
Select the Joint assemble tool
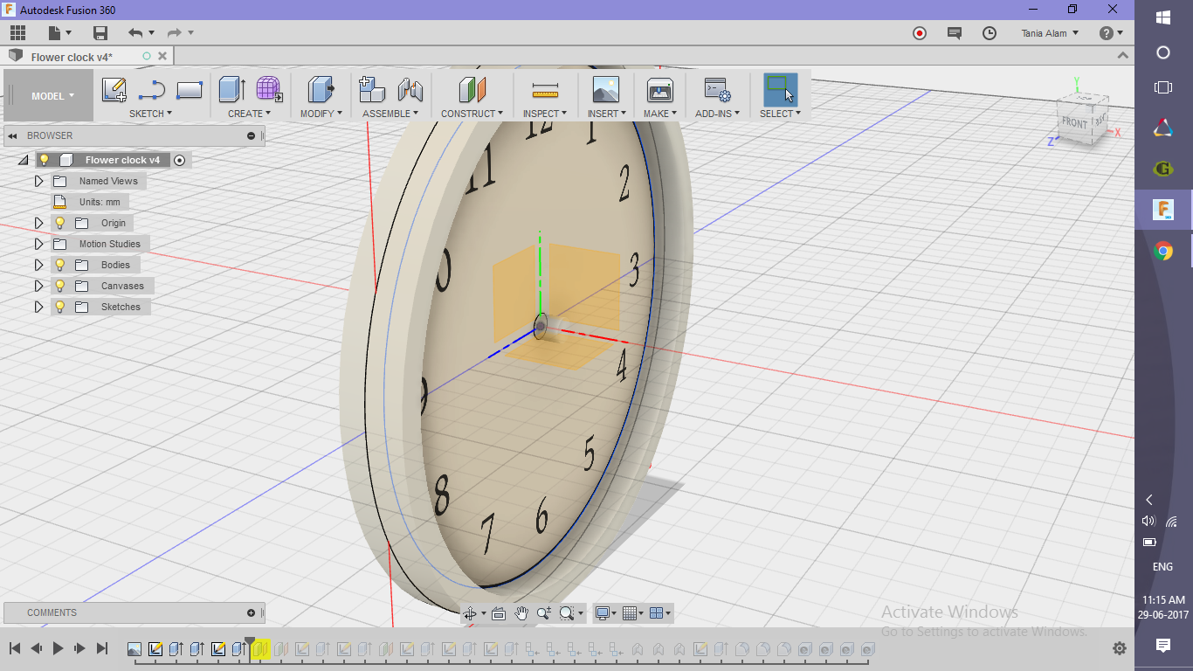(x=410, y=90)
